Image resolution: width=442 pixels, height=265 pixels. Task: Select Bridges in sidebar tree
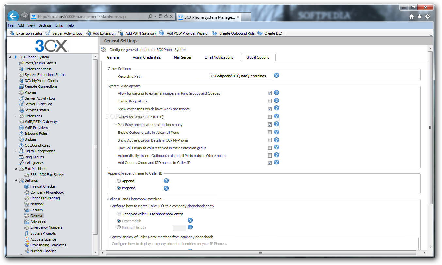30,139
